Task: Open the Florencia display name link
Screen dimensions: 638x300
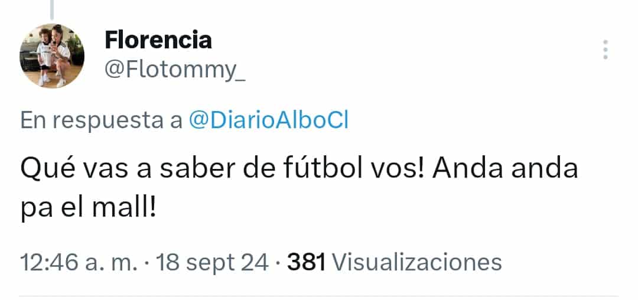Action: [158, 40]
